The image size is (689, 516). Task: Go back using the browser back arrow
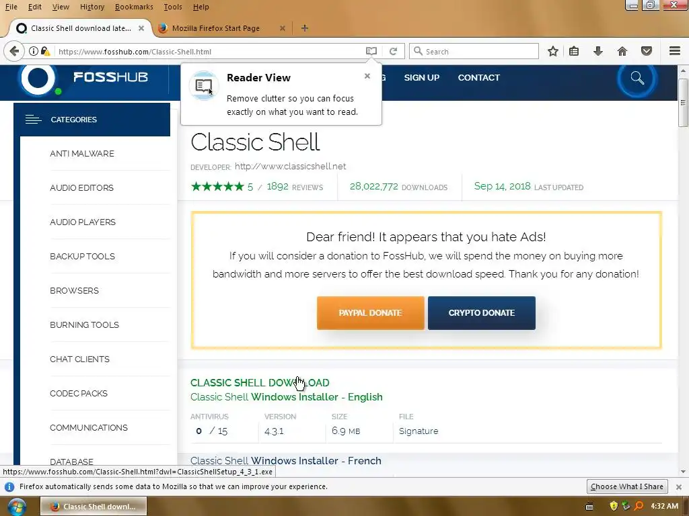point(14,51)
